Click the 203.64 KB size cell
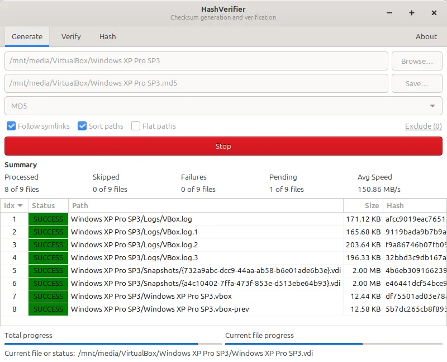Screen dimensions: 447x362 click(363, 245)
